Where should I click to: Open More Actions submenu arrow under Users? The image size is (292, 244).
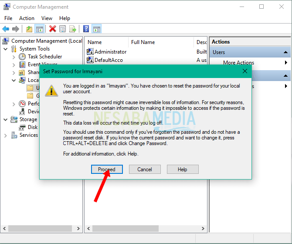[x=286, y=63]
